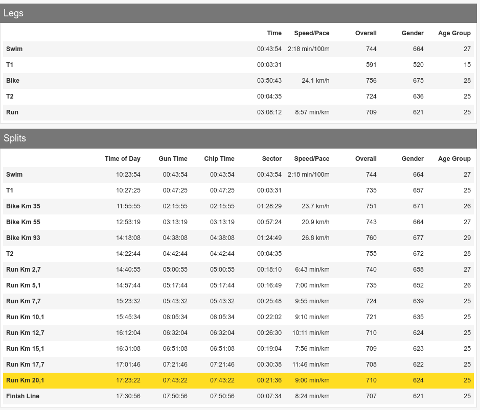This screenshot has width=480, height=410.
Task: Click the Time of Day column header
Action: click(x=122, y=159)
